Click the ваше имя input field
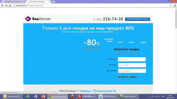177x99 pixels. pyautogui.click(x=132, y=59)
